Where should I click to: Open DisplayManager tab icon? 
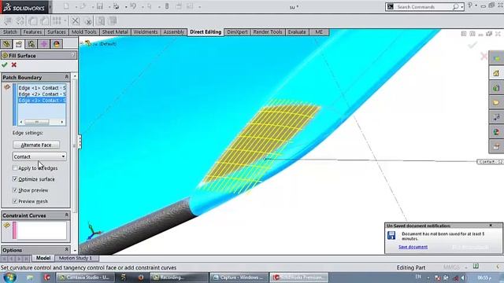coord(57,44)
